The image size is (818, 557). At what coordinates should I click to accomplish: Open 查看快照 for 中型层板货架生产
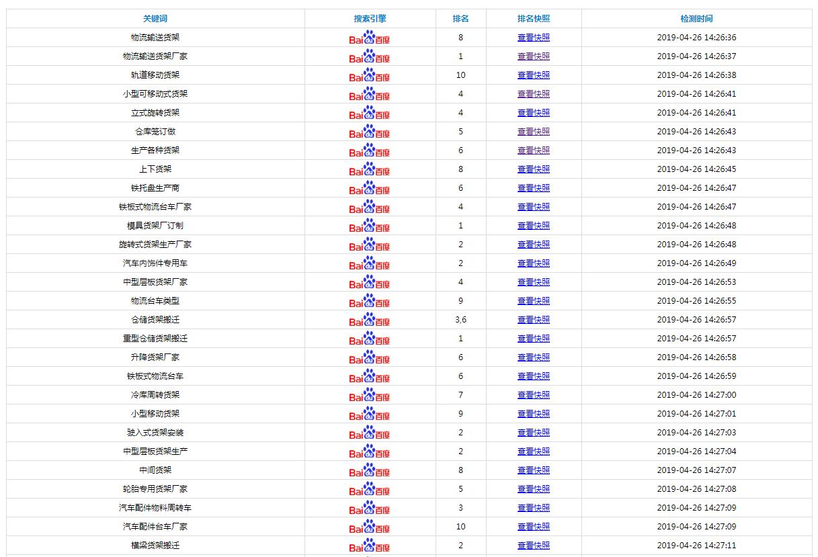[534, 452]
